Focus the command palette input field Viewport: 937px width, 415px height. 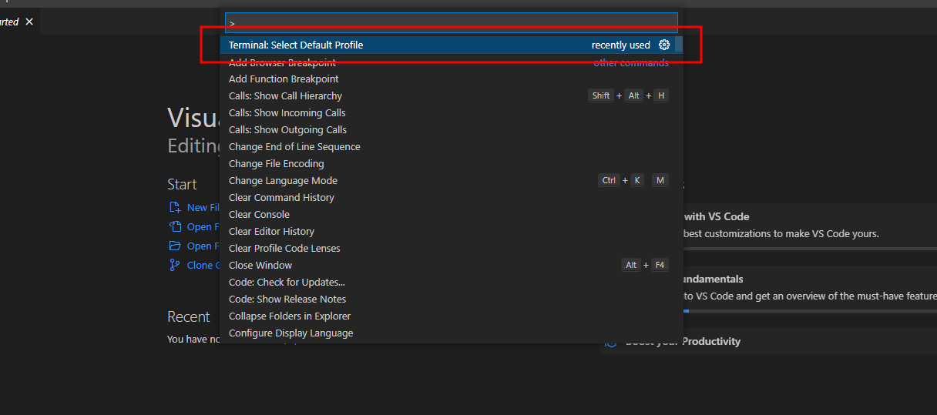tap(452, 23)
